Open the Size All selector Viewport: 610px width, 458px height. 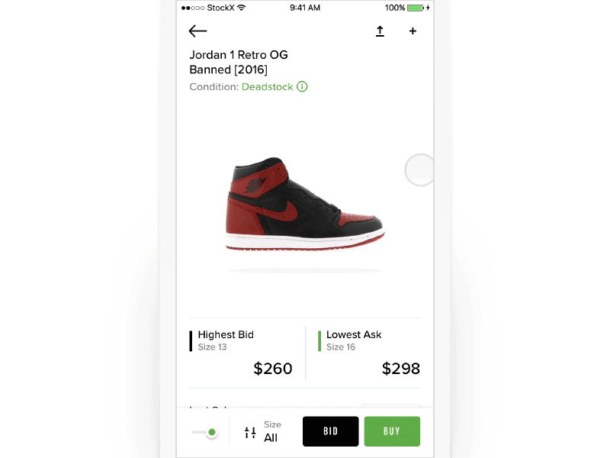click(x=272, y=431)
